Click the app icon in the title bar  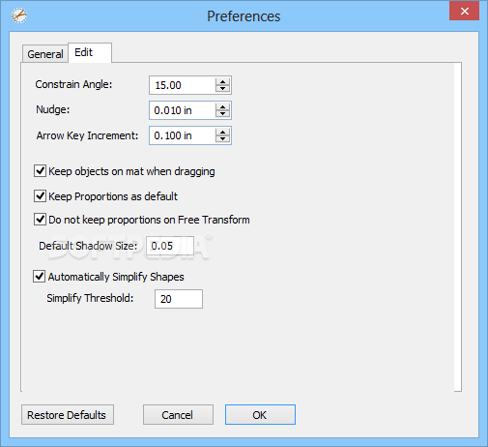[19, 15]
